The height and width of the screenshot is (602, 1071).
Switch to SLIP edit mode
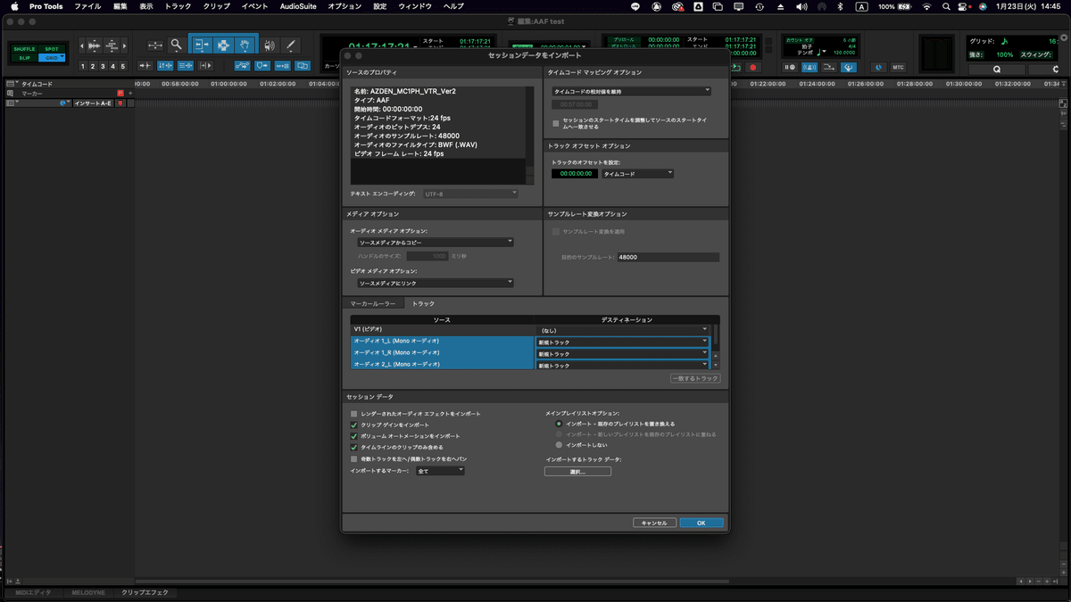click(x=24, y=58)
